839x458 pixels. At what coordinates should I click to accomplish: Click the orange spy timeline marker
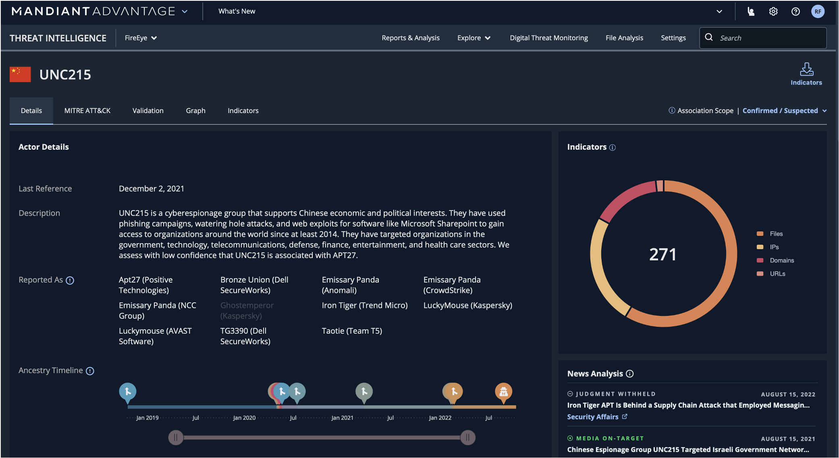[x=503, y=392]
